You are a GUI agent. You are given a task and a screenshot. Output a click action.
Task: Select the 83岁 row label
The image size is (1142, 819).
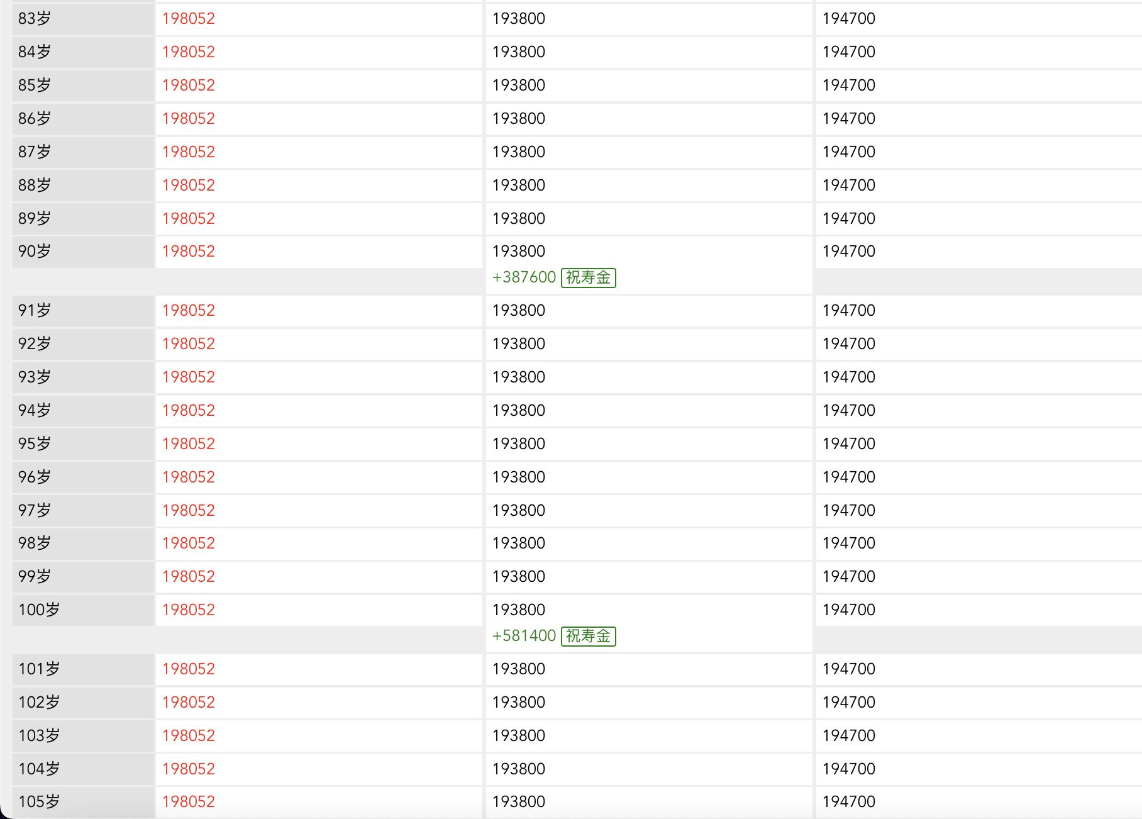tap(35, 19)
